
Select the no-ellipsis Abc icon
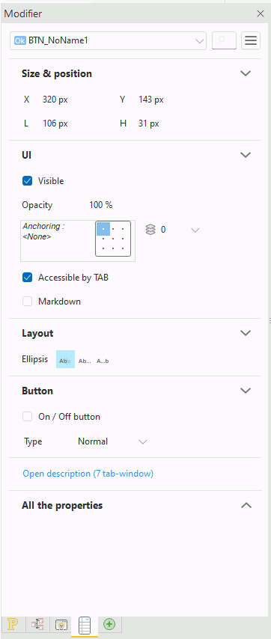pos(65,359)
